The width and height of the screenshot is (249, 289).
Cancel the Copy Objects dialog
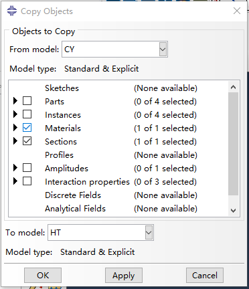pos(205,276)
